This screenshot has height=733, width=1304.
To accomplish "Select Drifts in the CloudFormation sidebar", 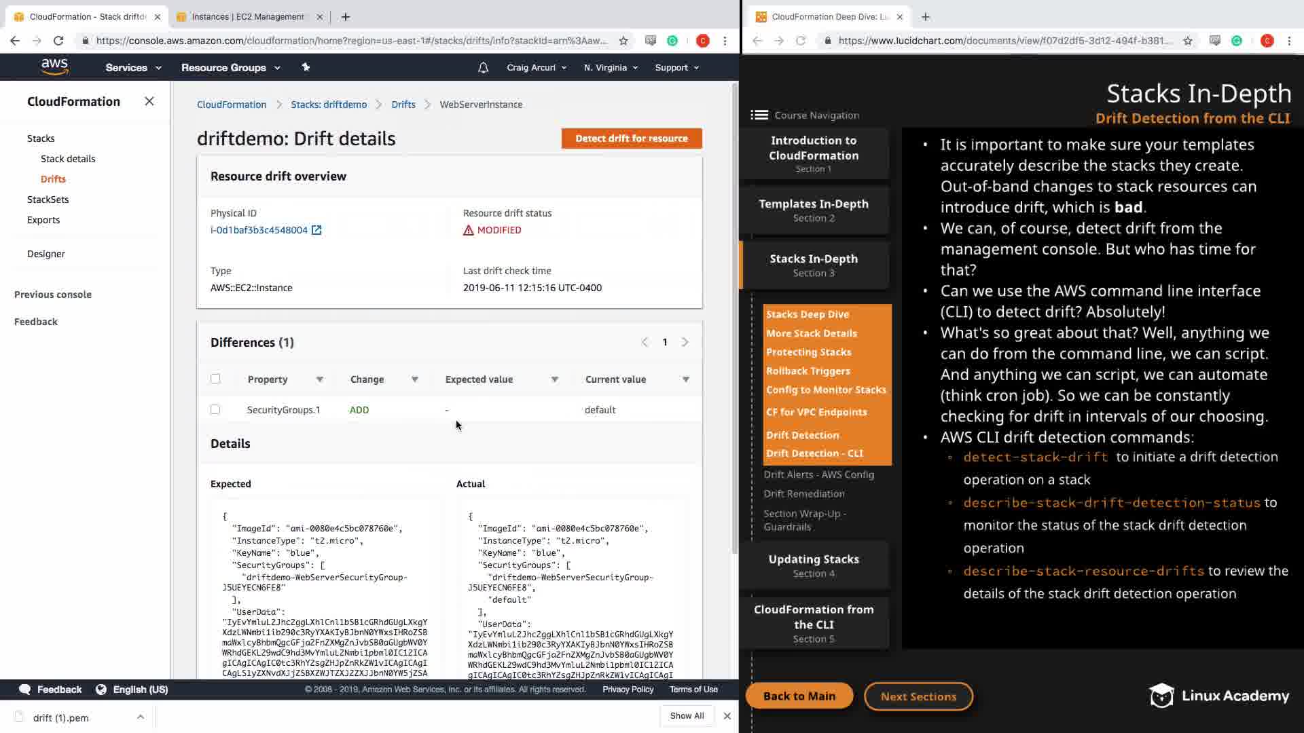I will pyautogui.click(x=53, y=179).
